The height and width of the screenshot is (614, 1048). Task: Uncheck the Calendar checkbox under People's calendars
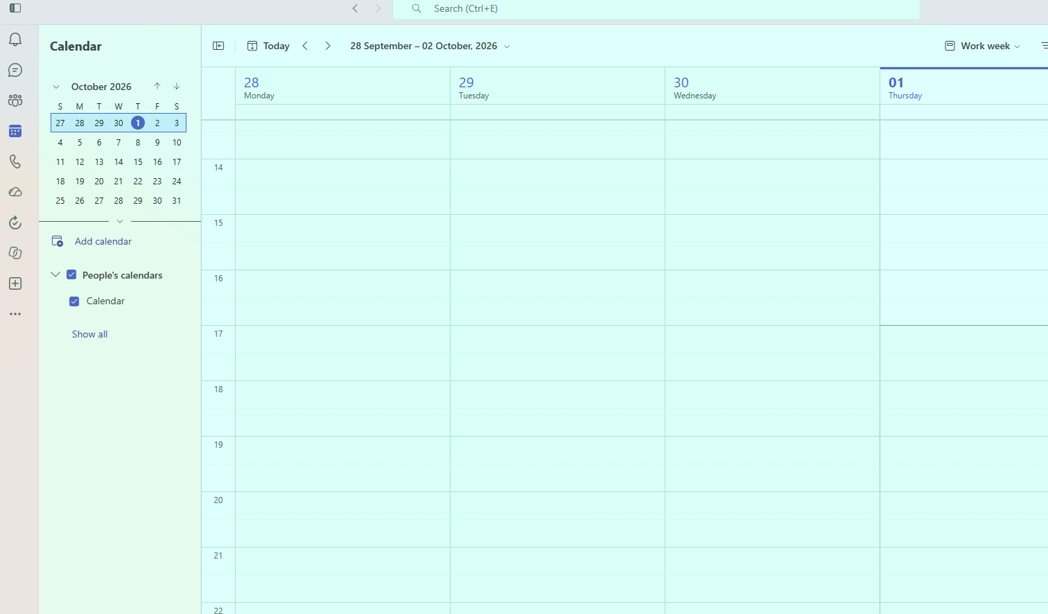click(x=74, y=301)
